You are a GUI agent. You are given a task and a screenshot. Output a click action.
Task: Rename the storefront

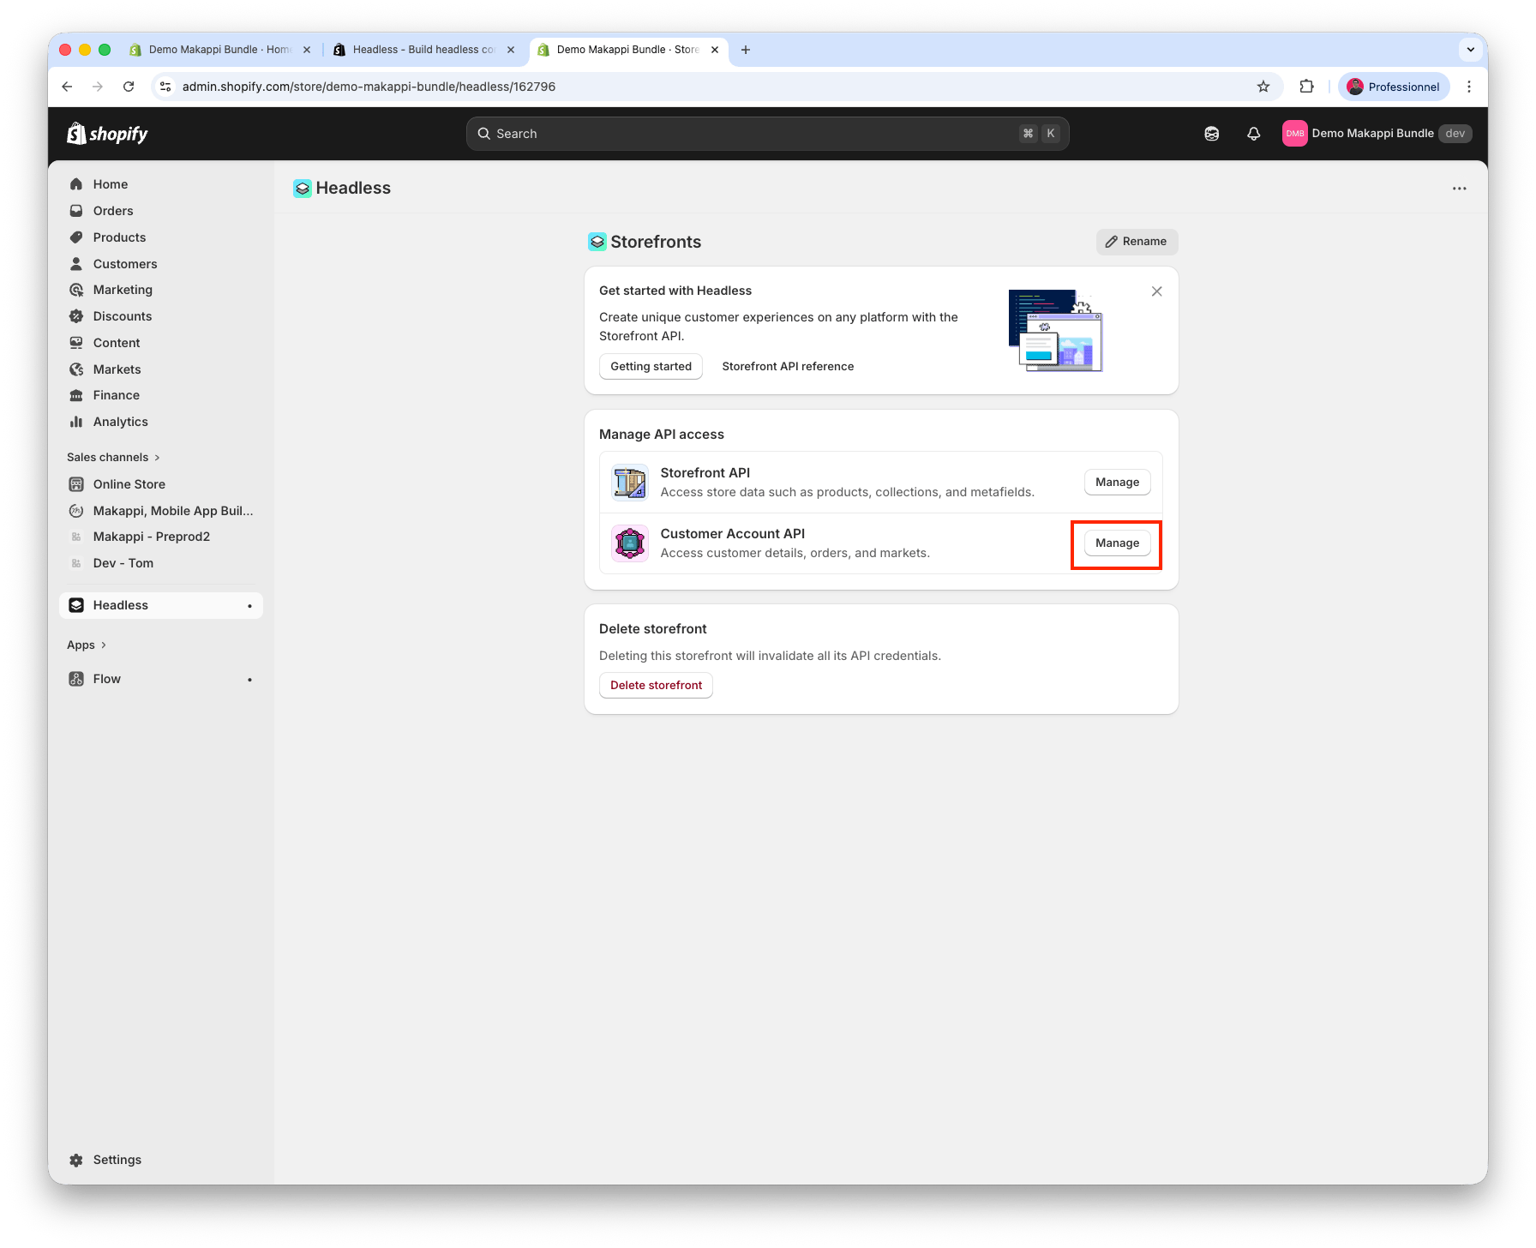1137,242
